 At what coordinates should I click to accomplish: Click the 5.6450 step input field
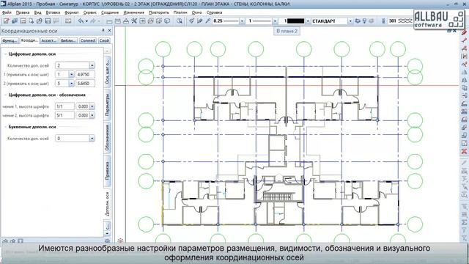[x=86, y=83]
